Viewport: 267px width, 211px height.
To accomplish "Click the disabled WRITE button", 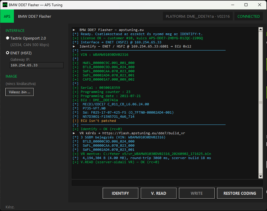I will pyautogui.click(x=197, y=193).
